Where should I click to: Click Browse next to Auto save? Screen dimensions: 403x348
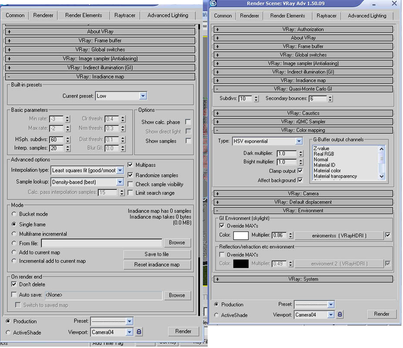(x=177, y=295)
